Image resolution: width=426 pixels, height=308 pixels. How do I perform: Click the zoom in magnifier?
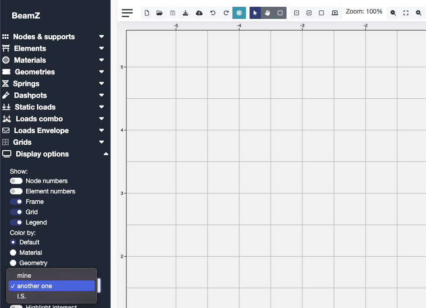(418, 13)
